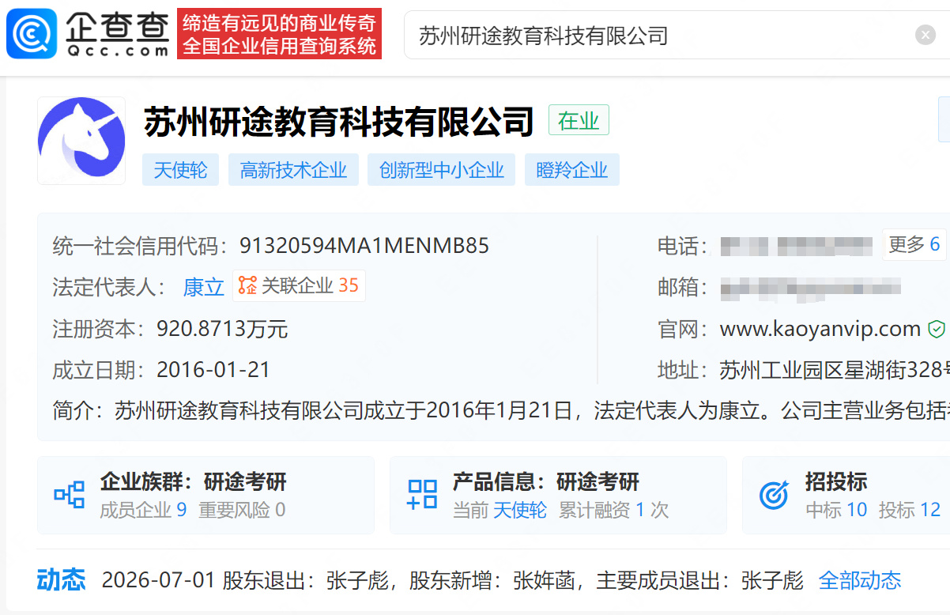The height and width of the screenshot is (615, 950).
Task: Clear the search box with the X
Action: (x=925, y=35)
